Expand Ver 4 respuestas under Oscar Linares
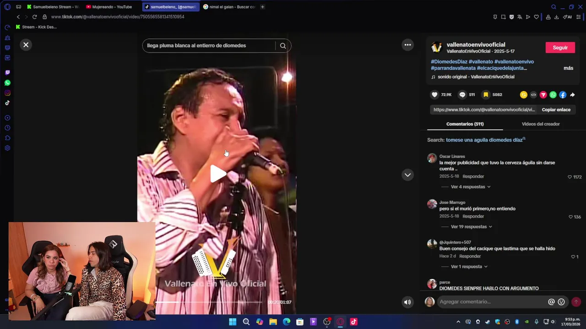Screen dimensions: 586x329 [x=470, y=187]
